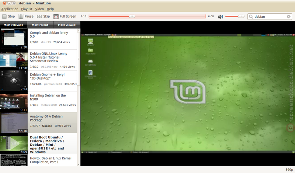Viewport: 295px width, 173px height.
Task: Click the playlist scrollbar down arrow
Action: coord(79,165)
